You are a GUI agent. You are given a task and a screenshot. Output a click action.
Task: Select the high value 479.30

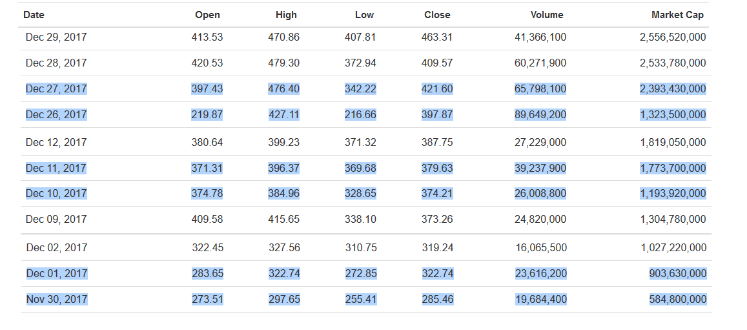283,63
